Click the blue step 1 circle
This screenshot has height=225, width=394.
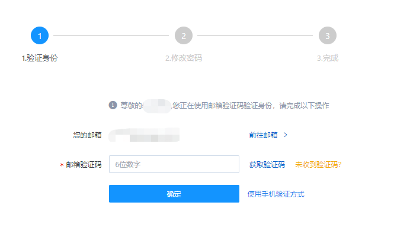click(x=40, y=35)
